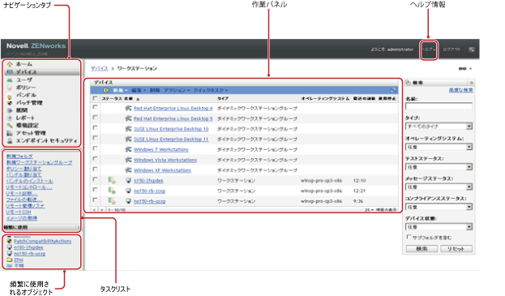
Task: Check the SUSE Linux Enterprise Desktop 11 row
Action: click(x=95, y=138)
